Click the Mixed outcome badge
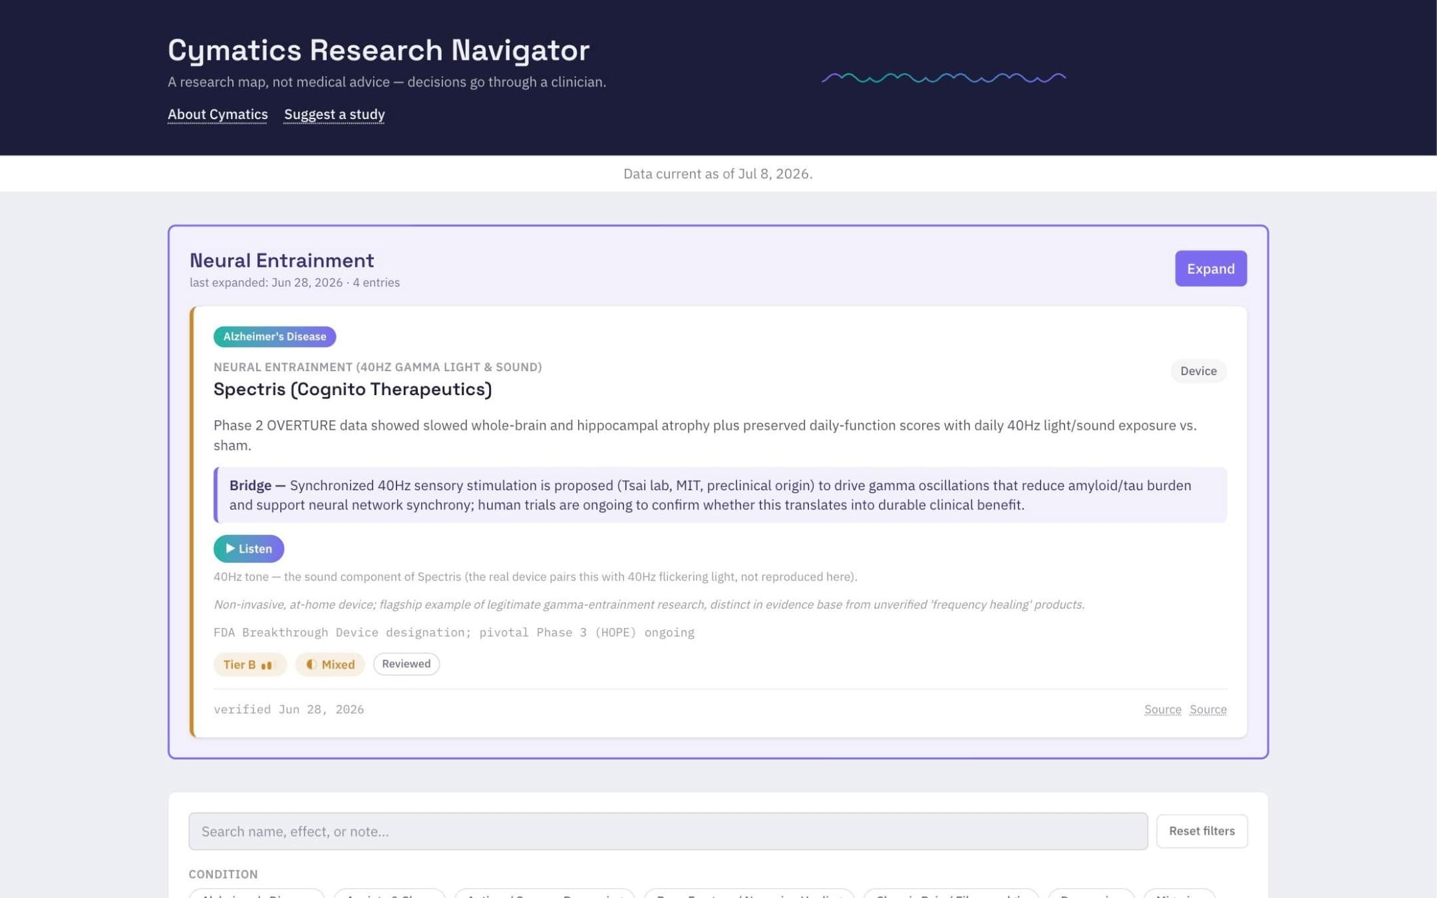The height and width of the screenshot is (898, 1437). click(330, 665)
